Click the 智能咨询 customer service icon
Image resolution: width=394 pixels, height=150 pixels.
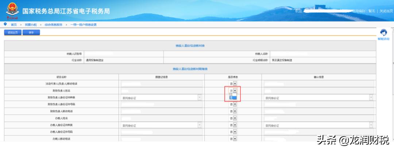coord(383,33)
